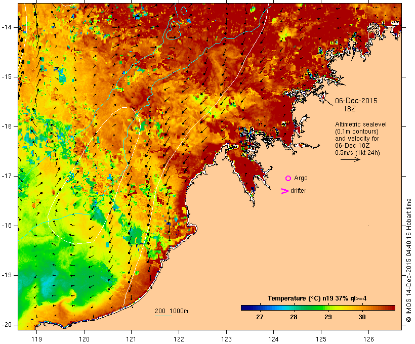Click longitude axis label '123'

226,339
